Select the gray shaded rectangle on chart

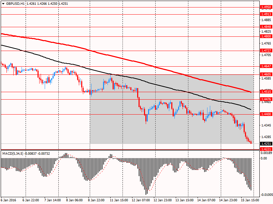(x=172, y=109)
